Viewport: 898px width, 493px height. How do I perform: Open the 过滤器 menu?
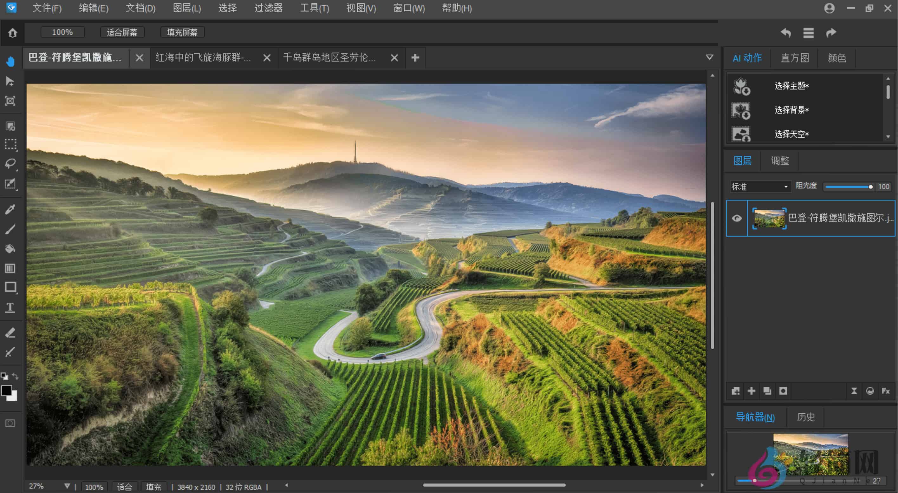point(269,8)
